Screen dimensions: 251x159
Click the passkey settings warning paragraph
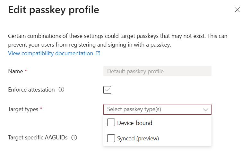click(117, 40)
